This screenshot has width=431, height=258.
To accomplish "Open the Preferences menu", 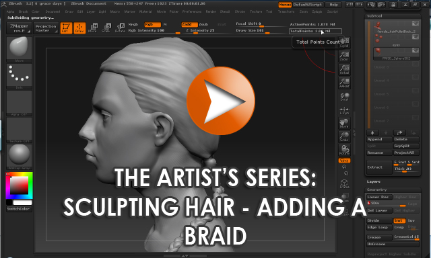I will (x=192, y=11).
